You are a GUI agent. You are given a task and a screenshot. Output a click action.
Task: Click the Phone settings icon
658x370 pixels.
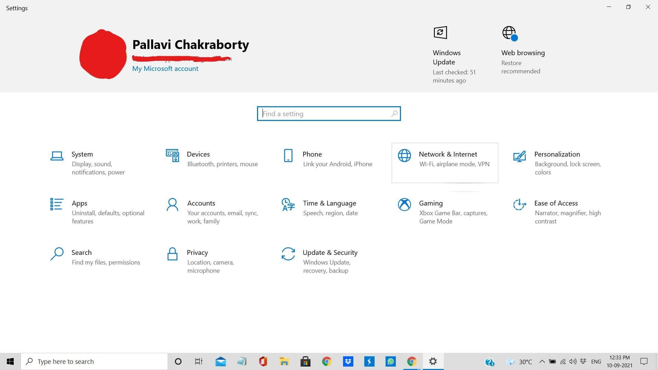pos(288,156)
